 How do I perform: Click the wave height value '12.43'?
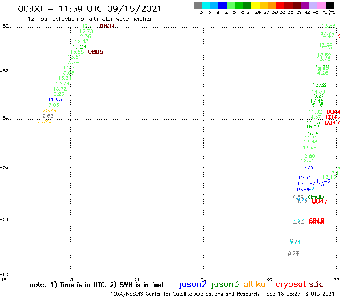click(x=81, y=42)
